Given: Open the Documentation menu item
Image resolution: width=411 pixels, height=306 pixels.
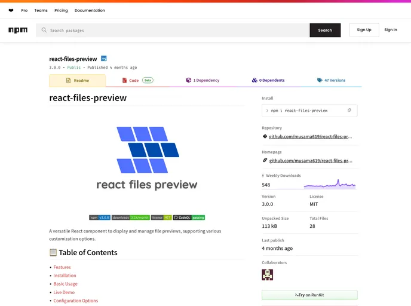Looking at the screenshot, I should (90, 11).
